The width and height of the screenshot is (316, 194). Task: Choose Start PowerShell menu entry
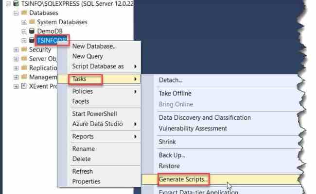pyautogui.click(x=99, y=114)
